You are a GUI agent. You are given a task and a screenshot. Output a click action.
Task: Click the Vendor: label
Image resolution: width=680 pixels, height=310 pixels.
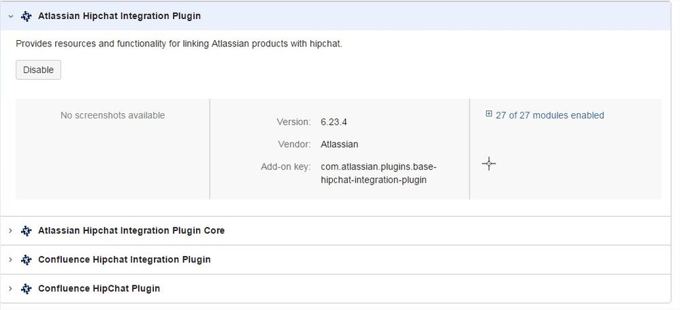pyautogui.click(x=295, y=144)
